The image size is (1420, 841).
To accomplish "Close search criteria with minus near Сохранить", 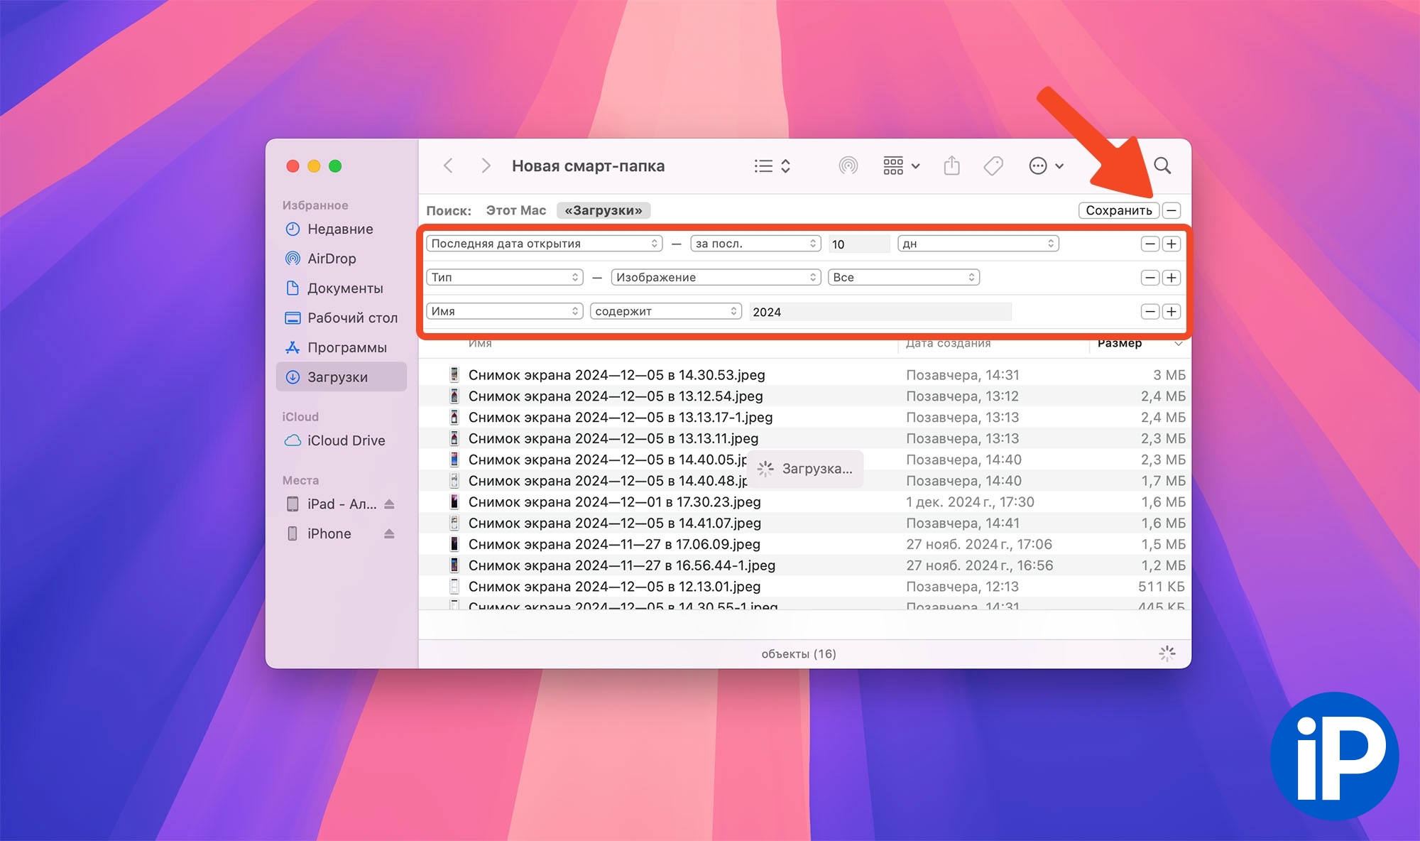I will 1172,210.
